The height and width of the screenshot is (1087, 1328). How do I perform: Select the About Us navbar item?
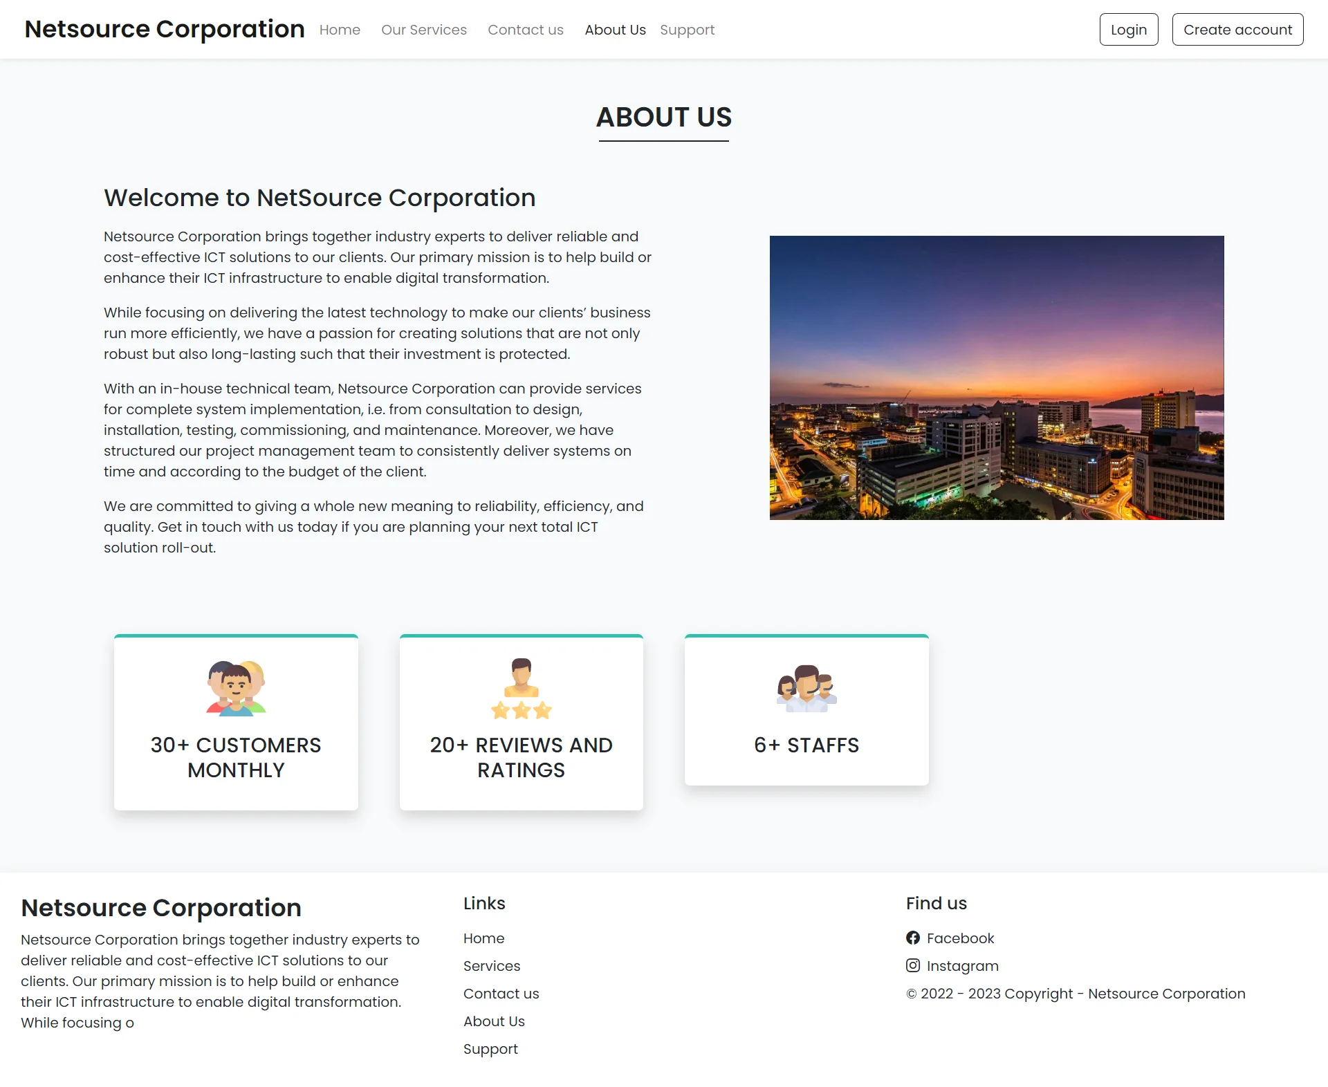[x=615, y=30]
